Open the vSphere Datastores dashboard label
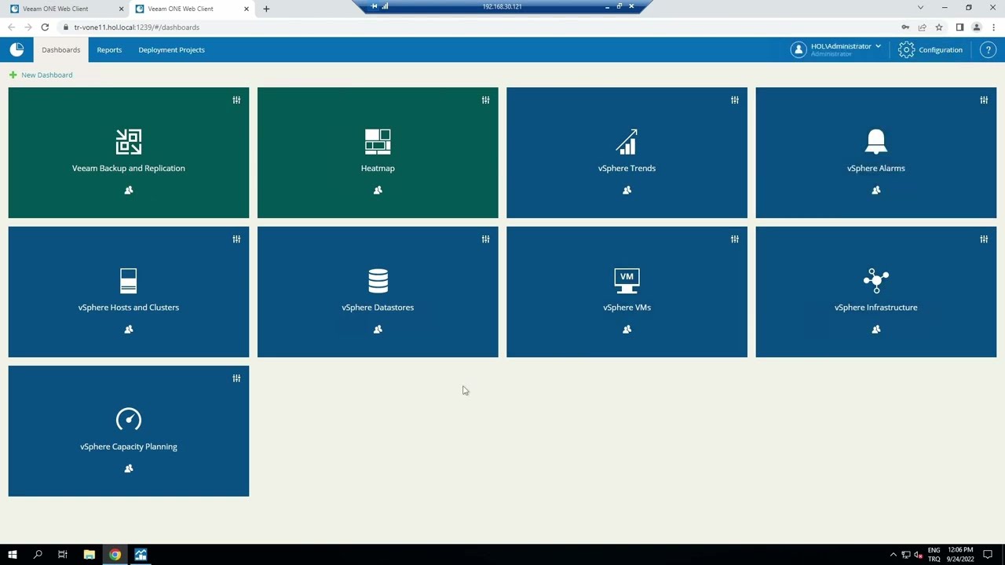The image size is (1005, 565). pyautogui.click(x=378, y=307)
